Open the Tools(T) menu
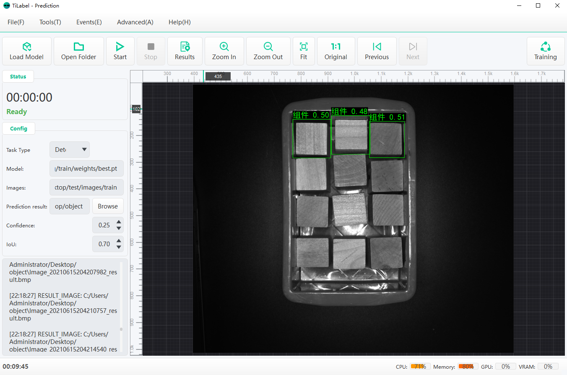The height and width of the screenshot is (375, 567). point(50,22)
